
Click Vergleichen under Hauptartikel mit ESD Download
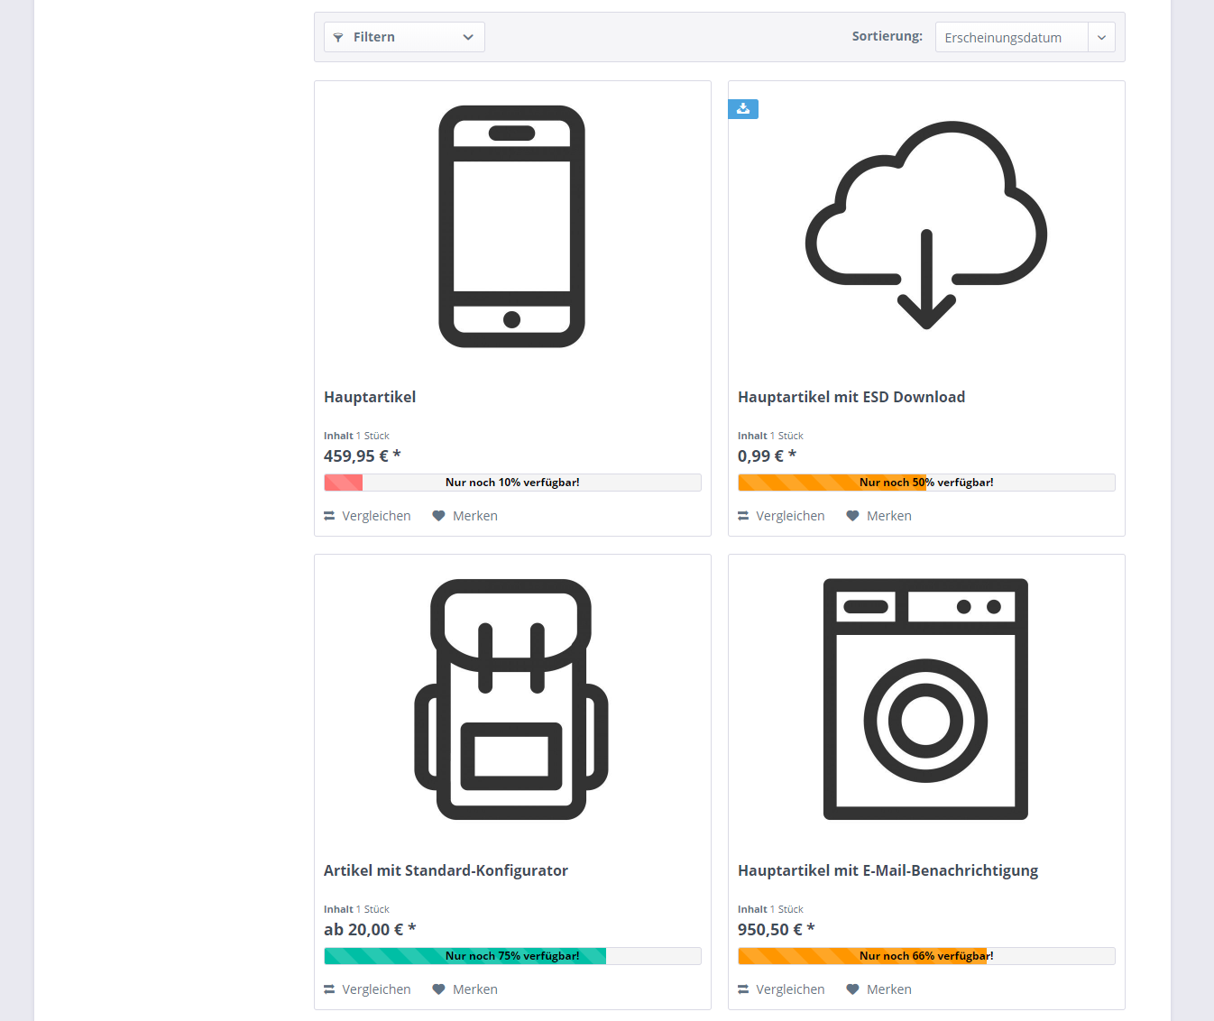pos(781,516)
